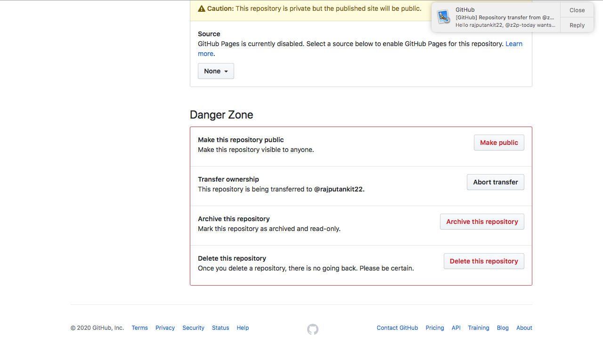
Task: Open the Security footer link
Action: [x=193, y=328]
